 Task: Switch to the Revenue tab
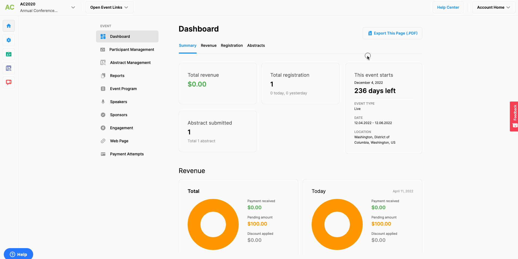coord(209,45)
